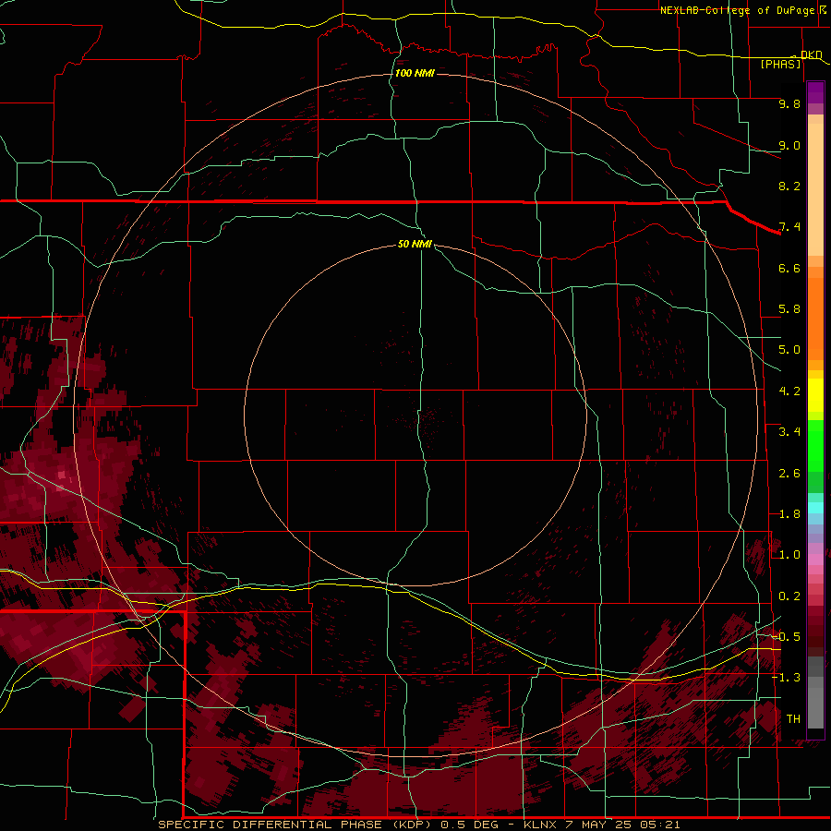Click the NEXLAB-College of DuPage label
Image resolution: width=831 pixels, height=831 pixels.
coord(742,10)
